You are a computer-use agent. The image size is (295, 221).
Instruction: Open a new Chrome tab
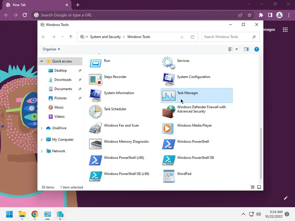pos(78,5)
